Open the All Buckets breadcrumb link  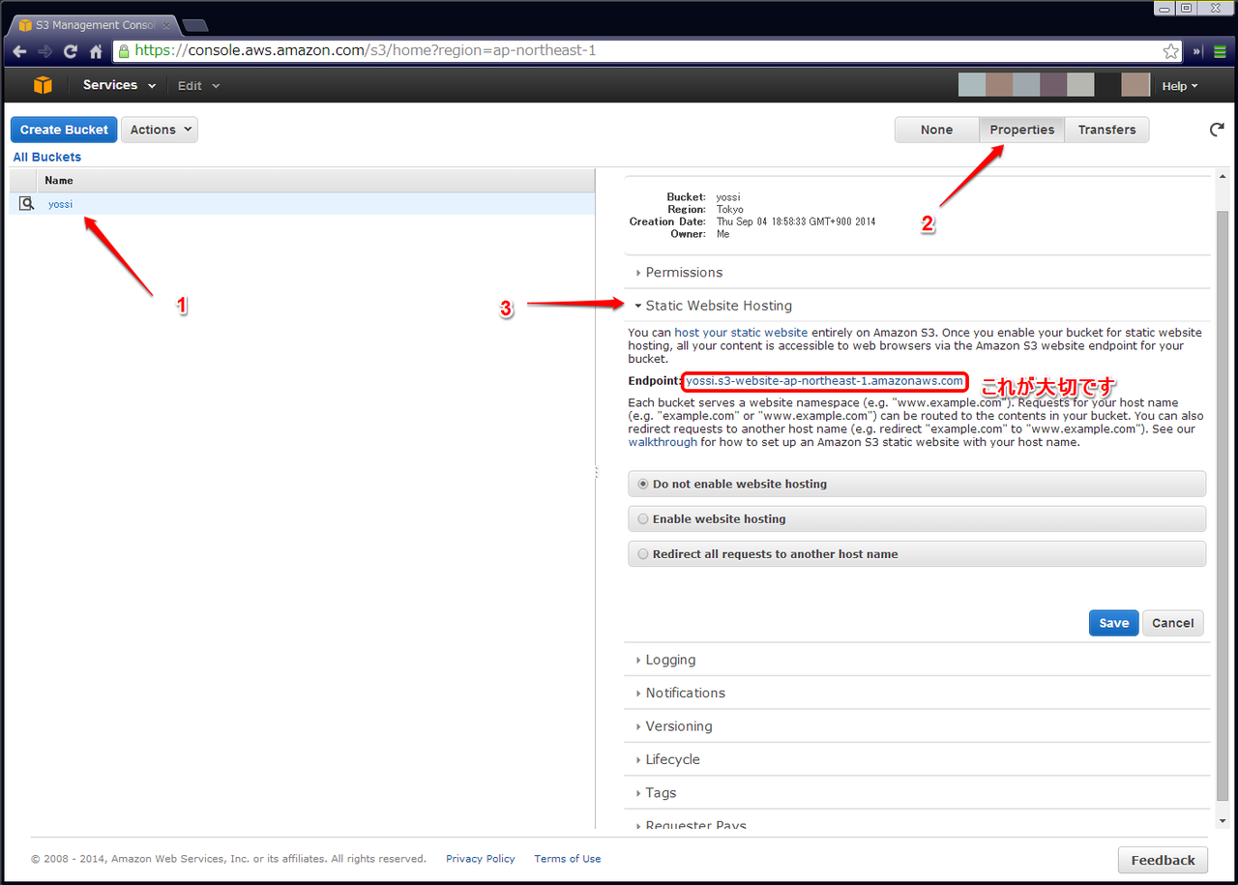click(47, 157)
